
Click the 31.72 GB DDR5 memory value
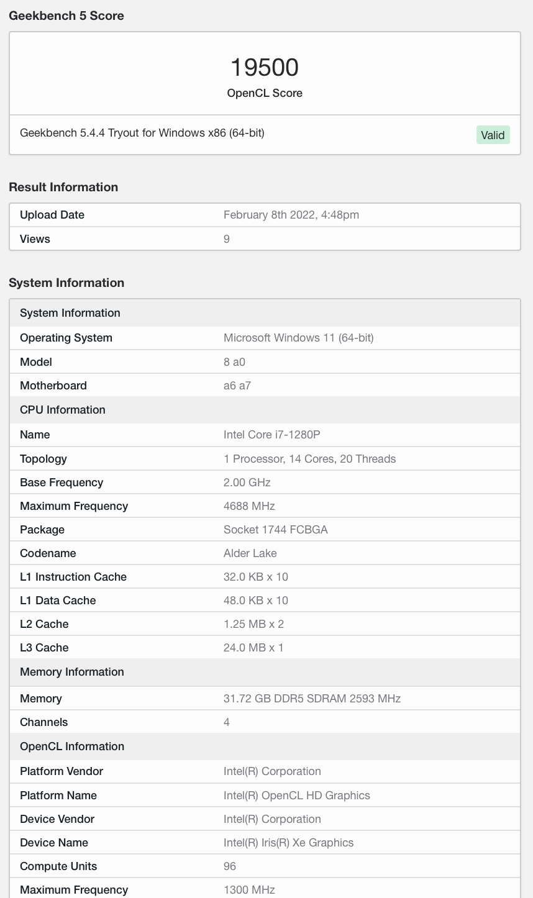click(x=312, y=699)
